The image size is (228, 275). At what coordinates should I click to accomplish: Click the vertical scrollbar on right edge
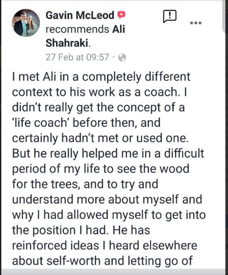(x=224, y=16)
